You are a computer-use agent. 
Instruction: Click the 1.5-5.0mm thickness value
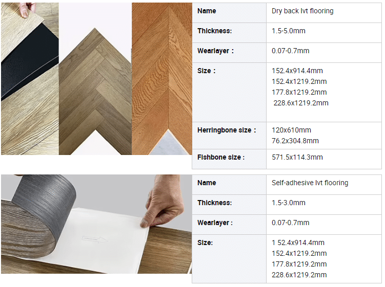[289, 31]
